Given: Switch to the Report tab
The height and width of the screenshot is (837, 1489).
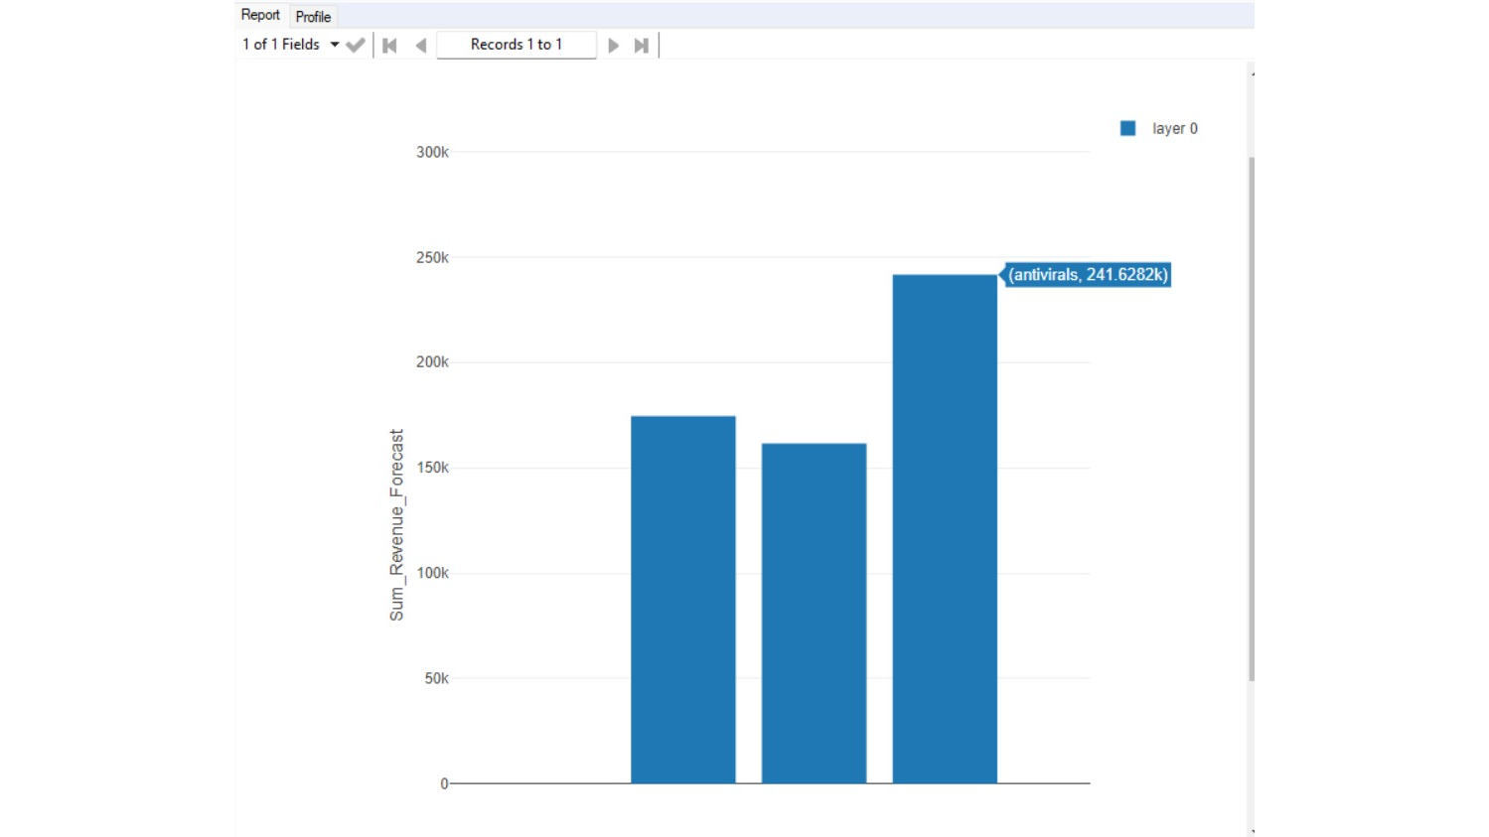Looking at the screenshot, I should 260,15.
